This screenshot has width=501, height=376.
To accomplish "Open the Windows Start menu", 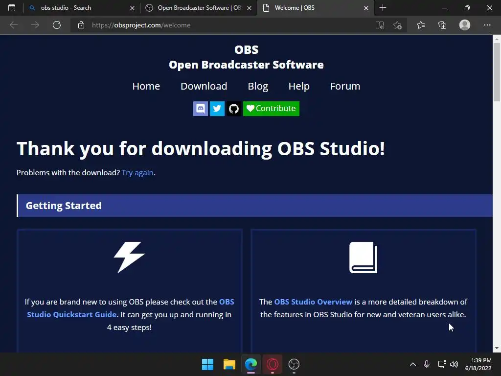I will click(207, 364).
